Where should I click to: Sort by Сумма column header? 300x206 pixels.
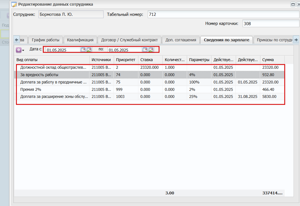tap(272, 60)
